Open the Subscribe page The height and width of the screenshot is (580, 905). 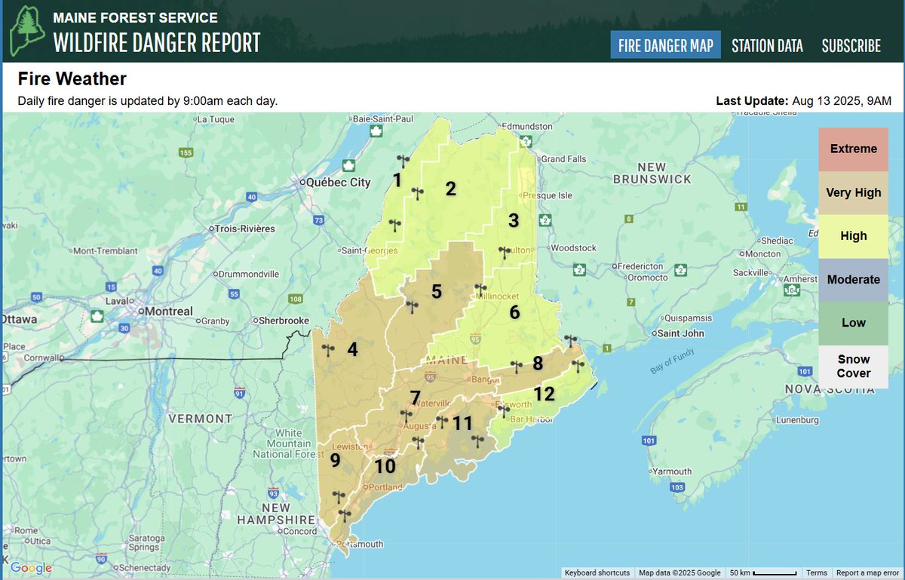(851, 45)
